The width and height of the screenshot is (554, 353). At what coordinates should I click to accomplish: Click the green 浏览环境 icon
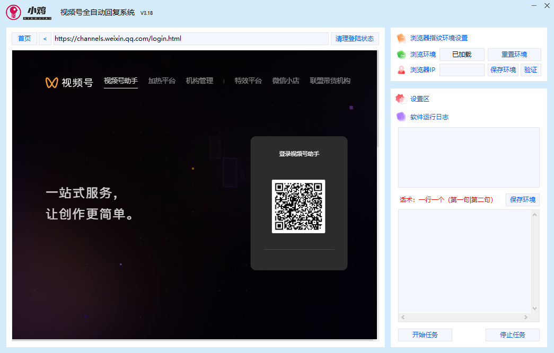[401, 55]
